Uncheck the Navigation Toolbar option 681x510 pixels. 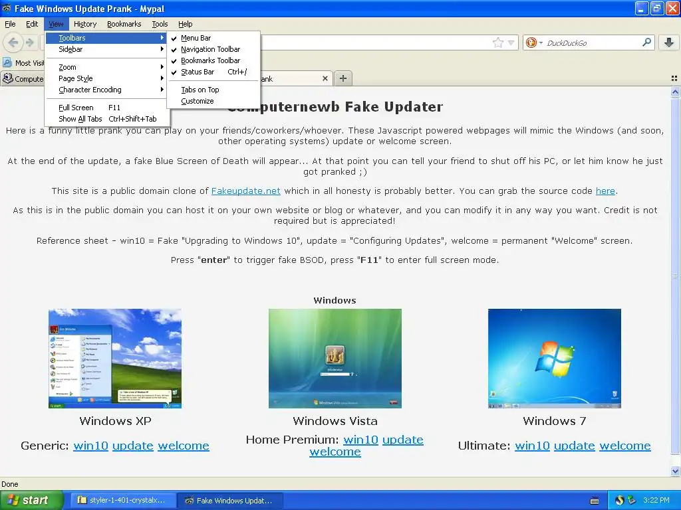click(213, 49)
